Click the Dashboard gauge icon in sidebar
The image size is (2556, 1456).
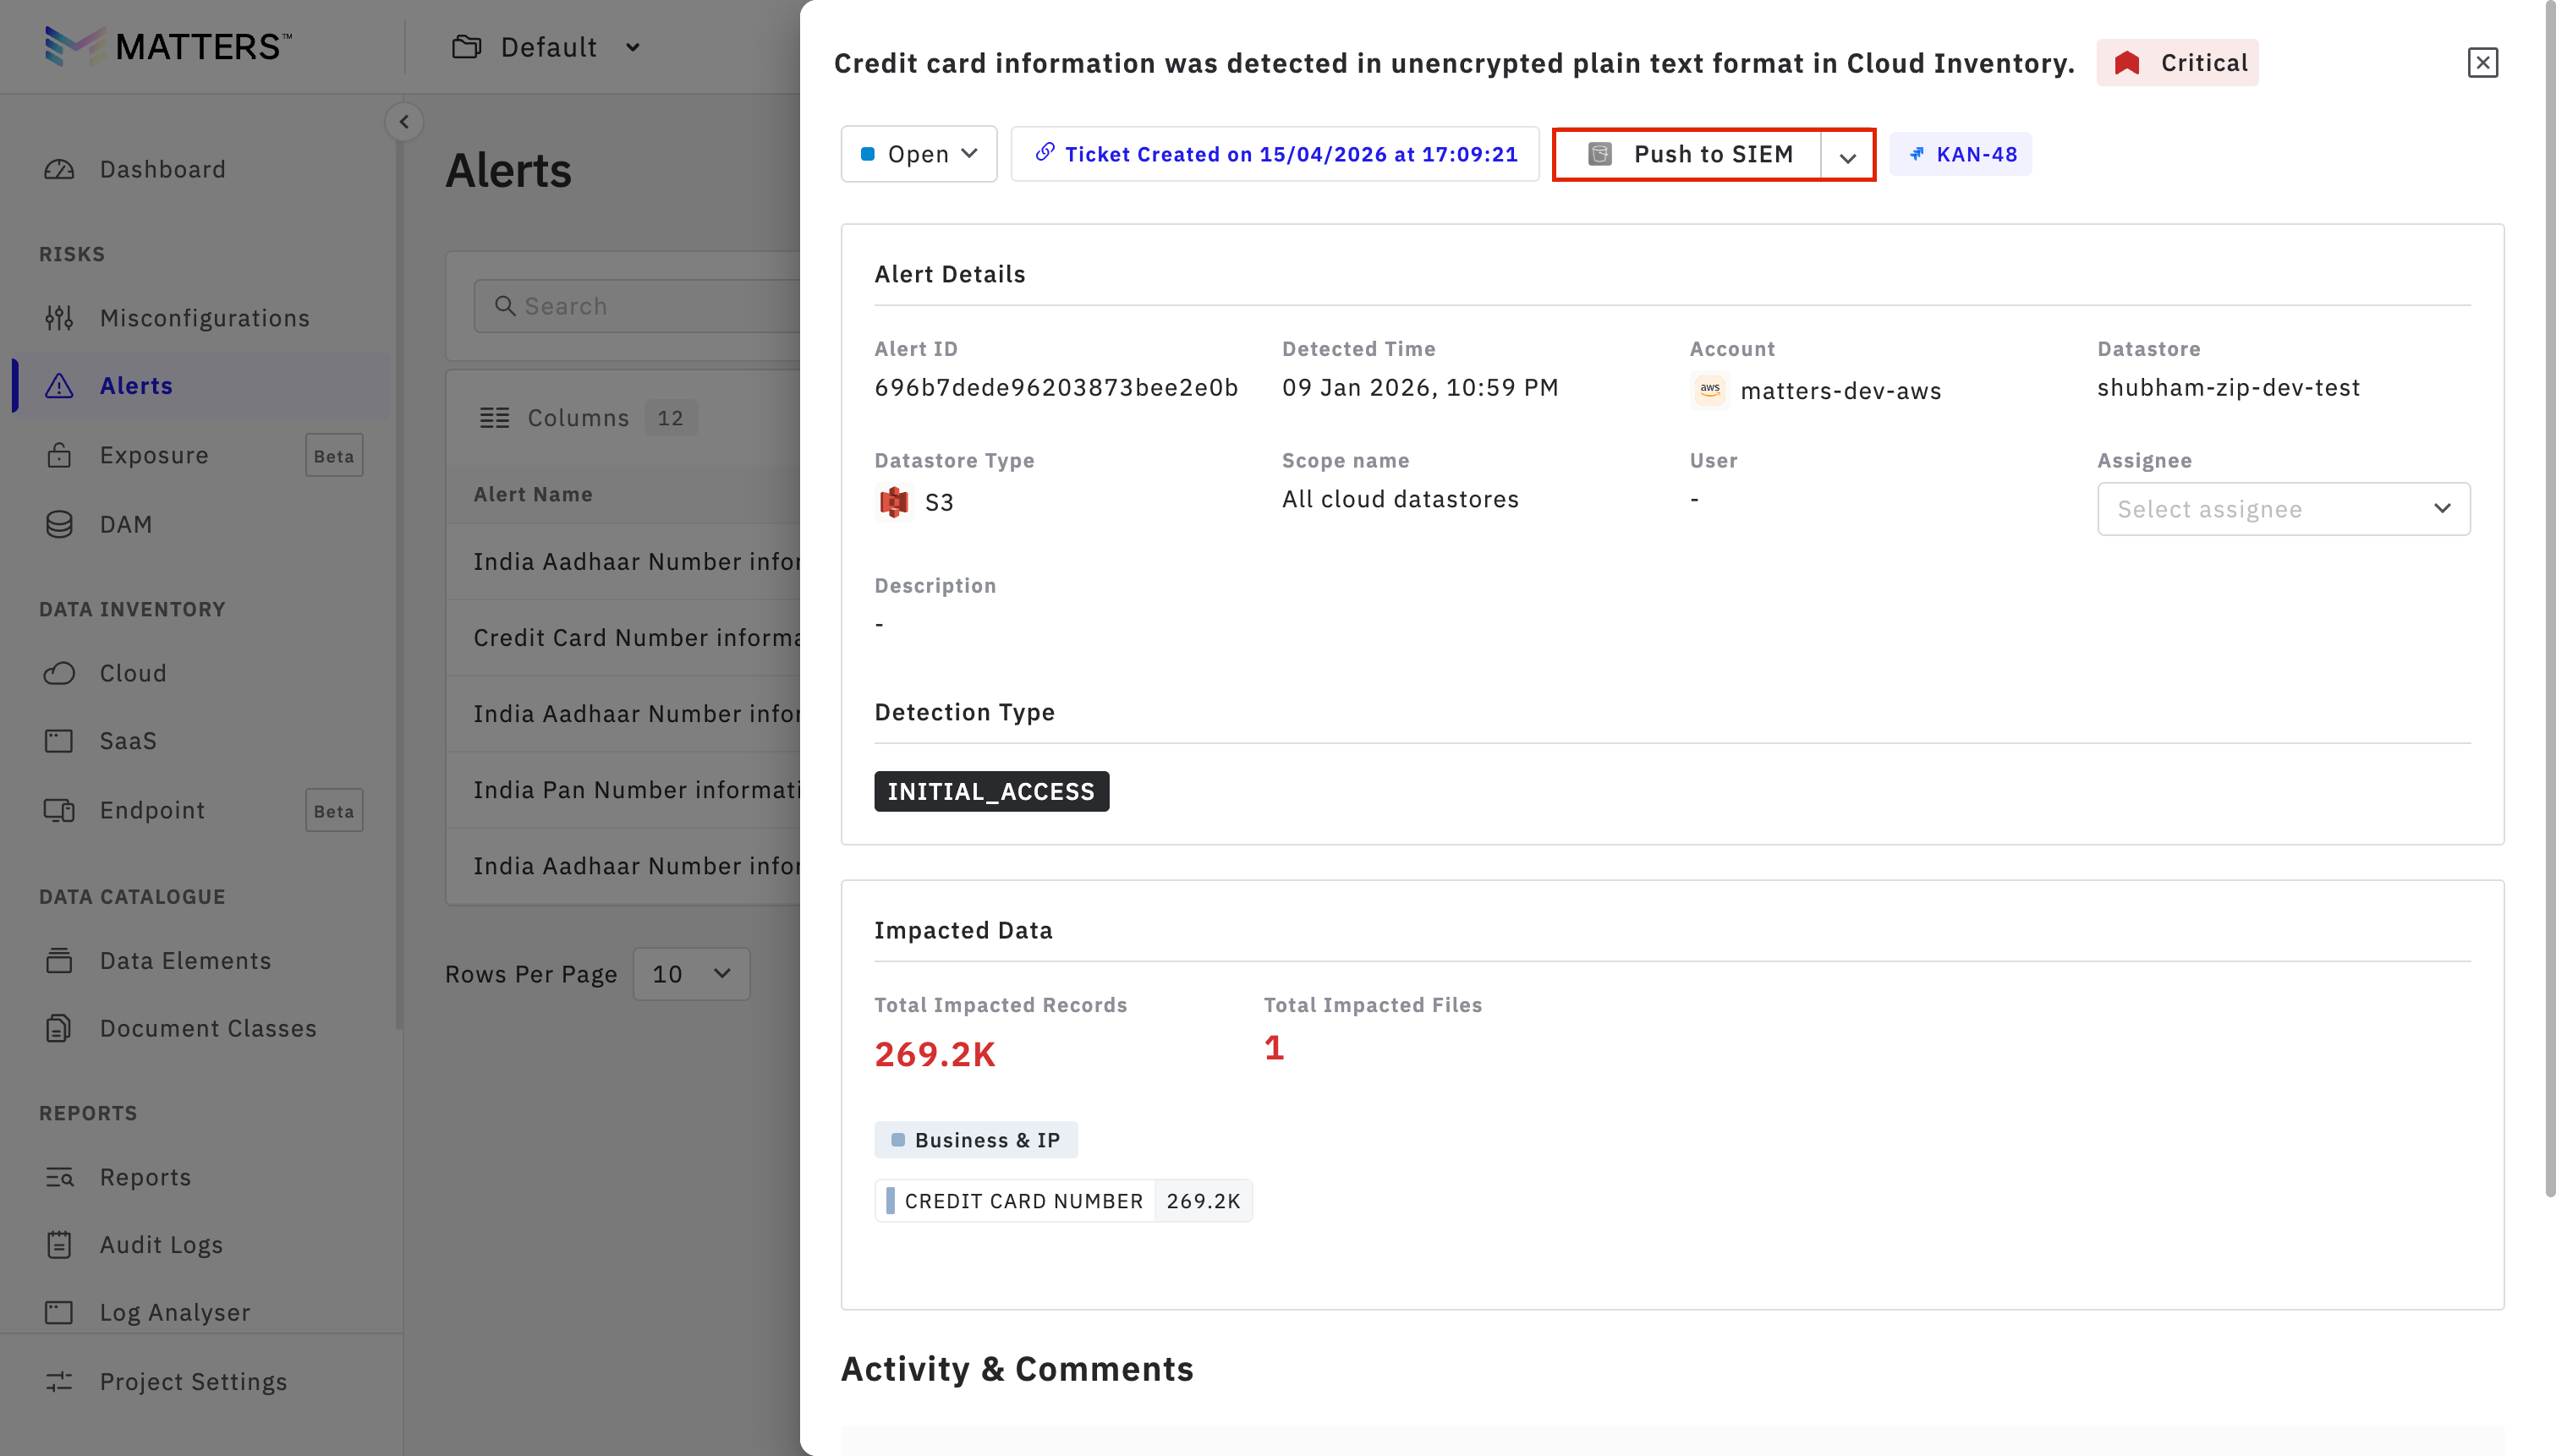pos(59,169)
